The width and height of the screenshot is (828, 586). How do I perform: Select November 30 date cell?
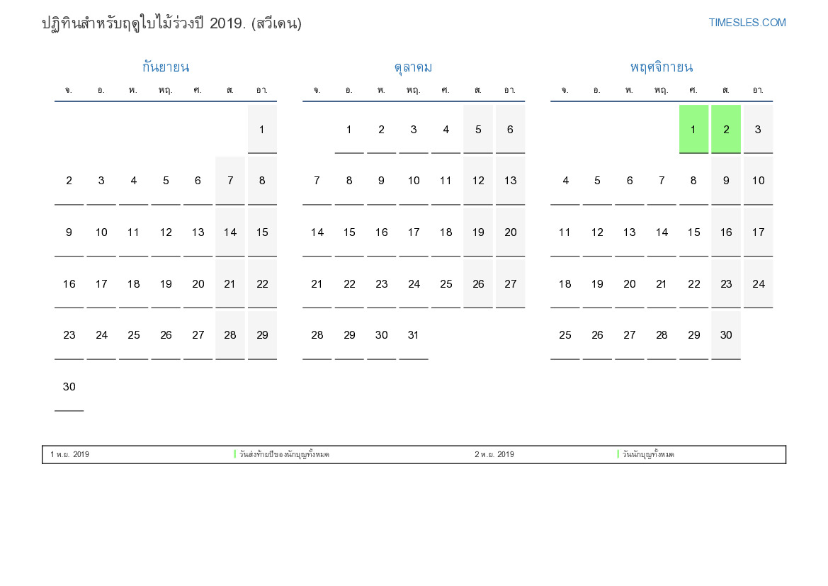(x=725, y=335)
